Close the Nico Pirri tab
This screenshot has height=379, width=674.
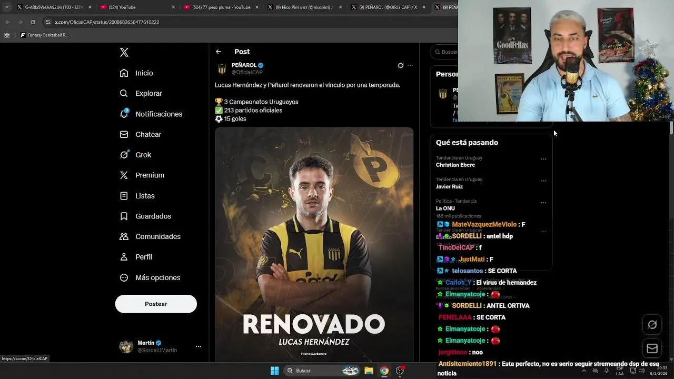point(340,7)
